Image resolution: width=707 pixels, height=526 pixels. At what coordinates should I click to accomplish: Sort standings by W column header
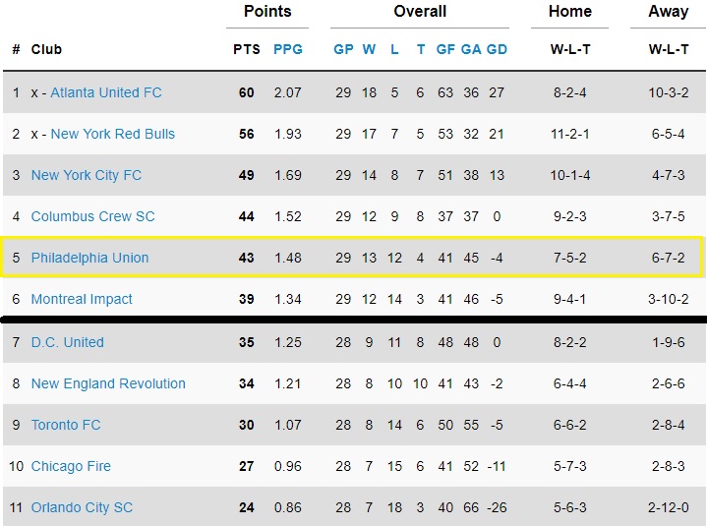click(369, 49)
